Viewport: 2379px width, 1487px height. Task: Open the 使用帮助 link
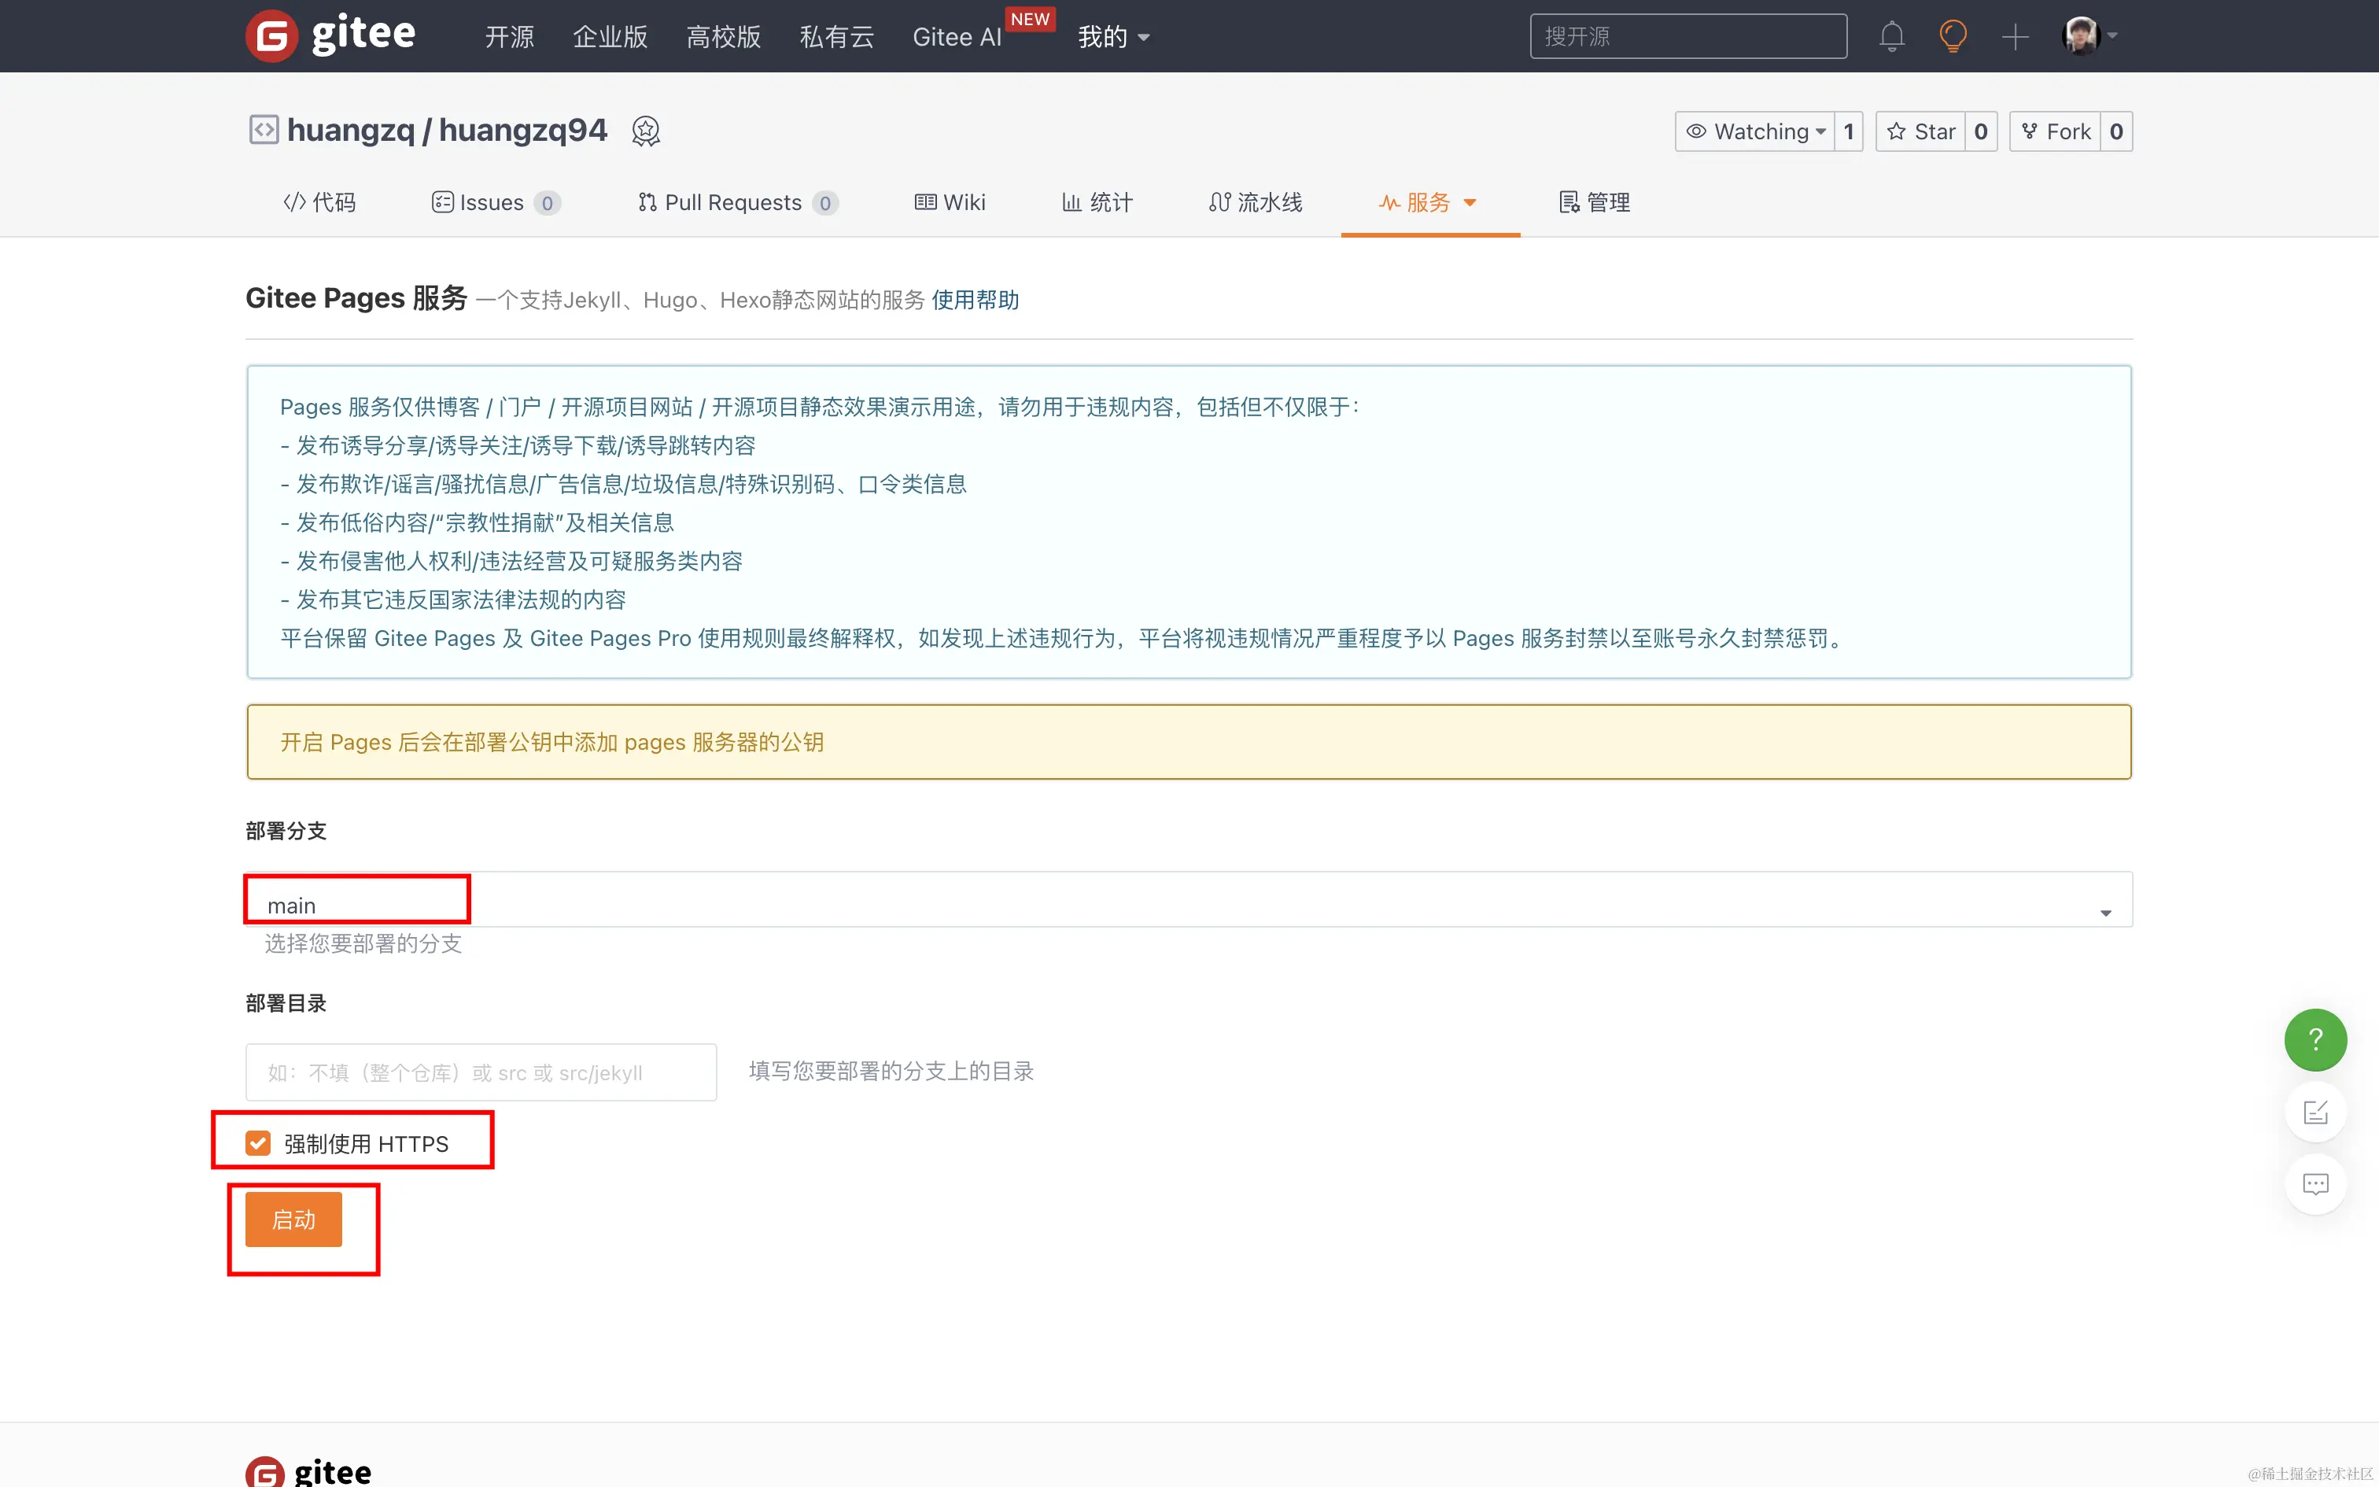[976, 300]
